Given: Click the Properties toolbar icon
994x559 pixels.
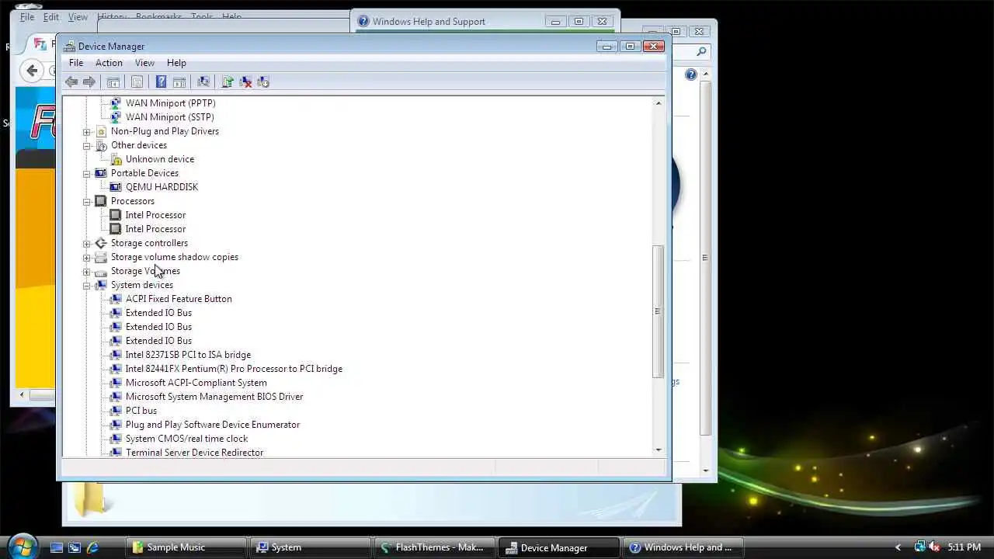Looking at the screenshot, I should point(137,82).
